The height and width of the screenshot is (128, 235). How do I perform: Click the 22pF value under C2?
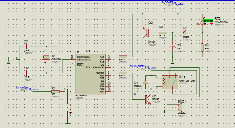(27, 77)
